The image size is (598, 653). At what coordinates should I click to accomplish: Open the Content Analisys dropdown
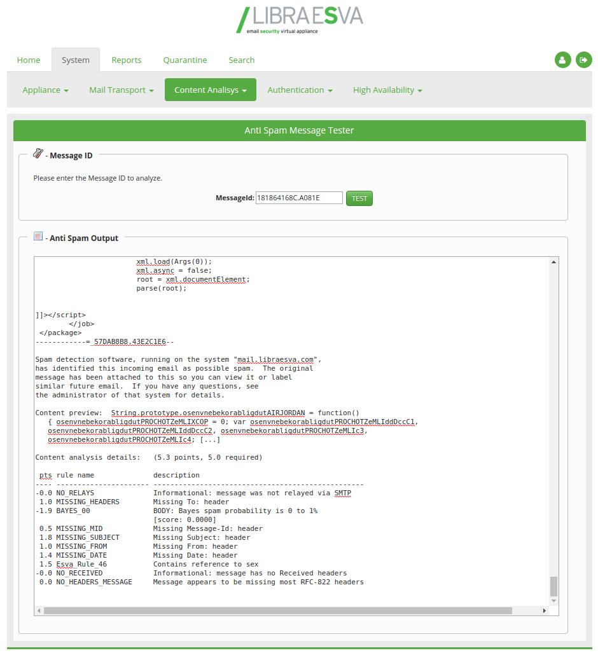[x=211, y=90]
